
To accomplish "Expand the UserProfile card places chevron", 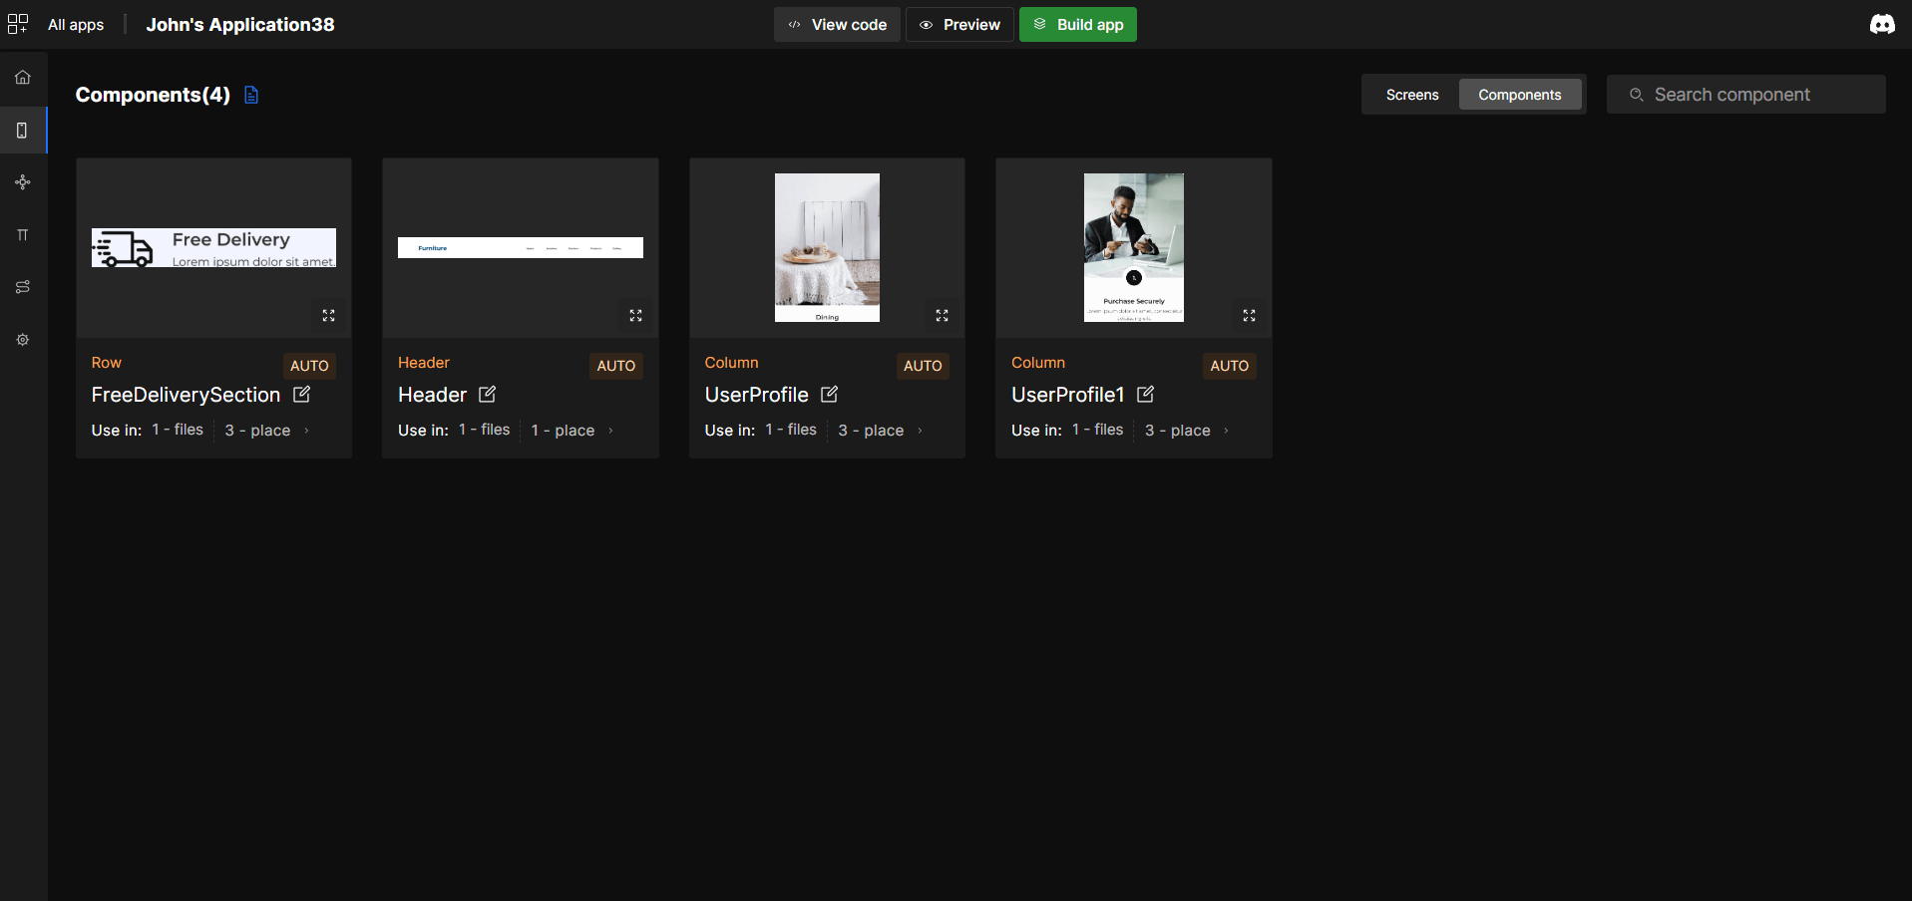I will tap(917, 430).
